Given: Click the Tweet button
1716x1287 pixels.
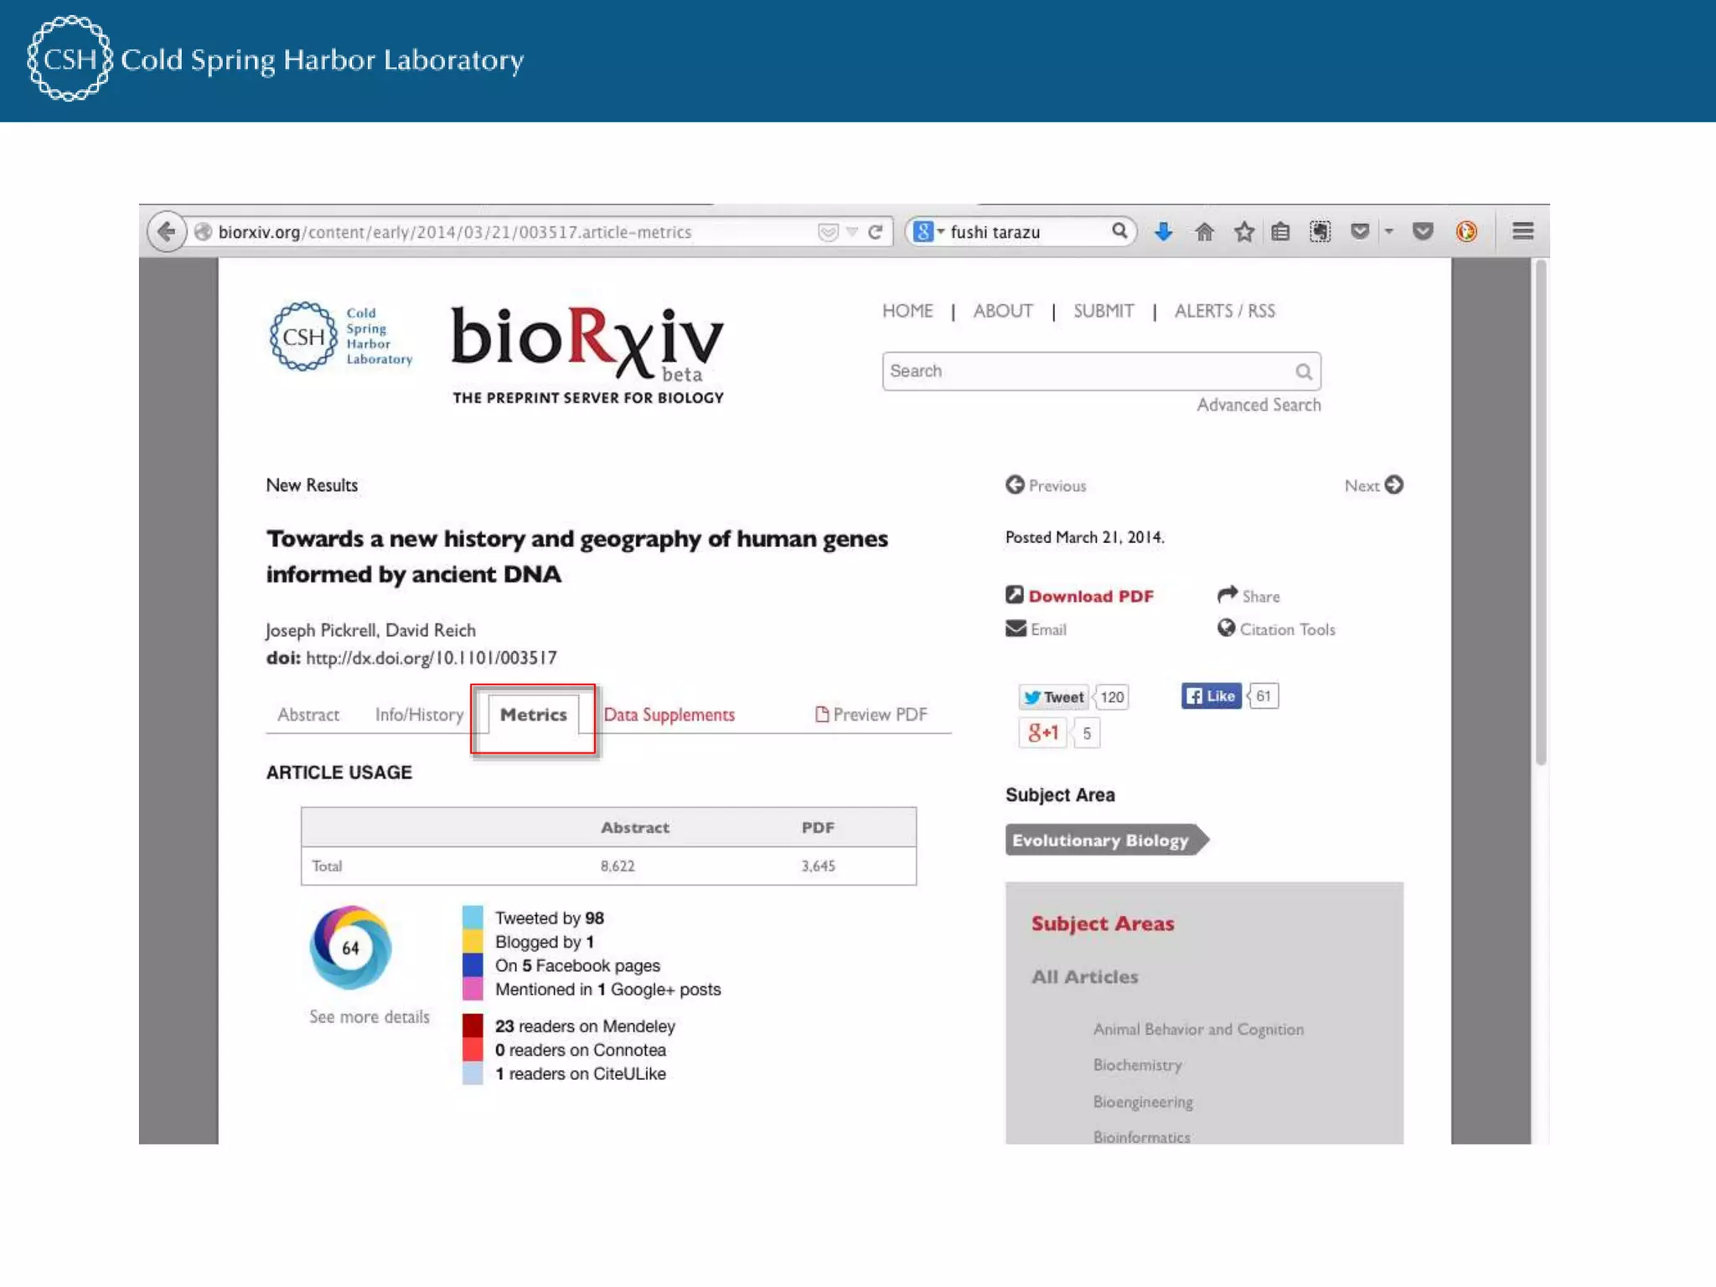Looking at the screenshot, I should click(x=1054, y=697).
